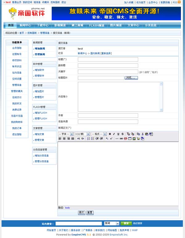Apply strikethrough text formatting

click(122, 134)
